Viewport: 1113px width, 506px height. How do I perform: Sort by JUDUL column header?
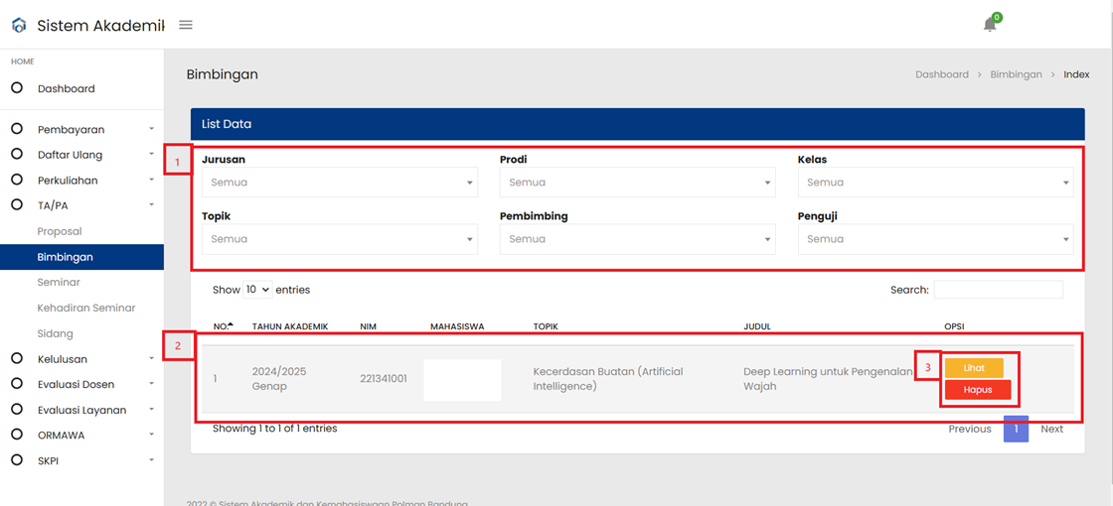(756, 326)
